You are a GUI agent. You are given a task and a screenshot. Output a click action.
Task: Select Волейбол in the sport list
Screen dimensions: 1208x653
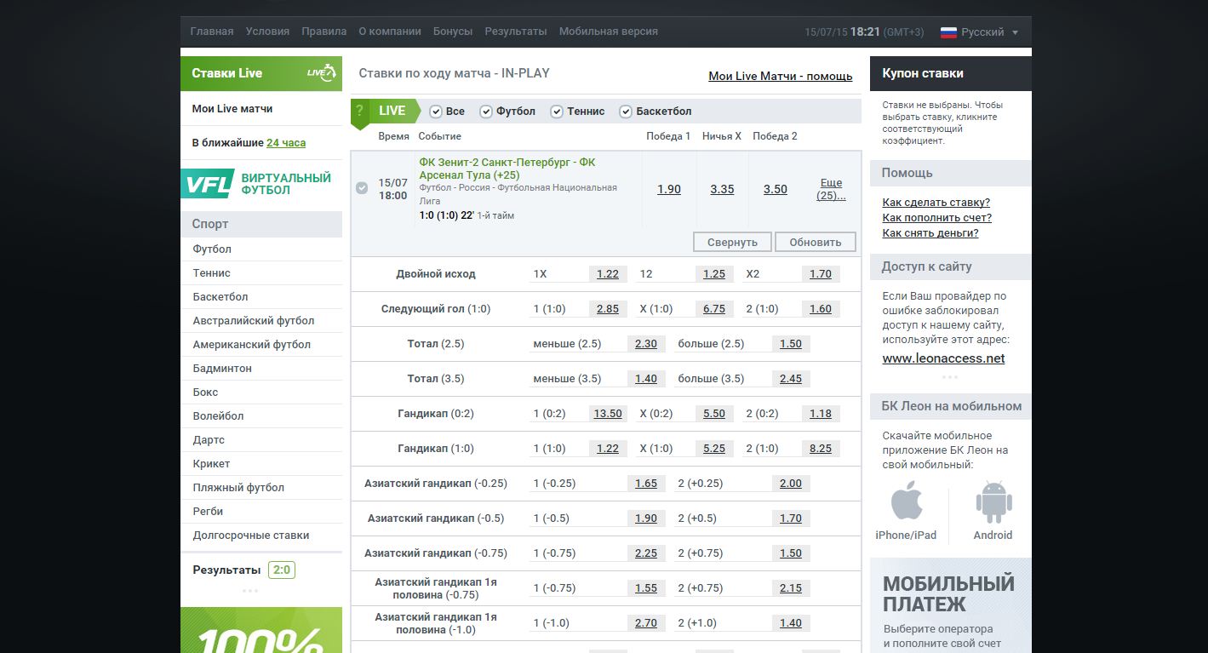[x=218, y=416]
